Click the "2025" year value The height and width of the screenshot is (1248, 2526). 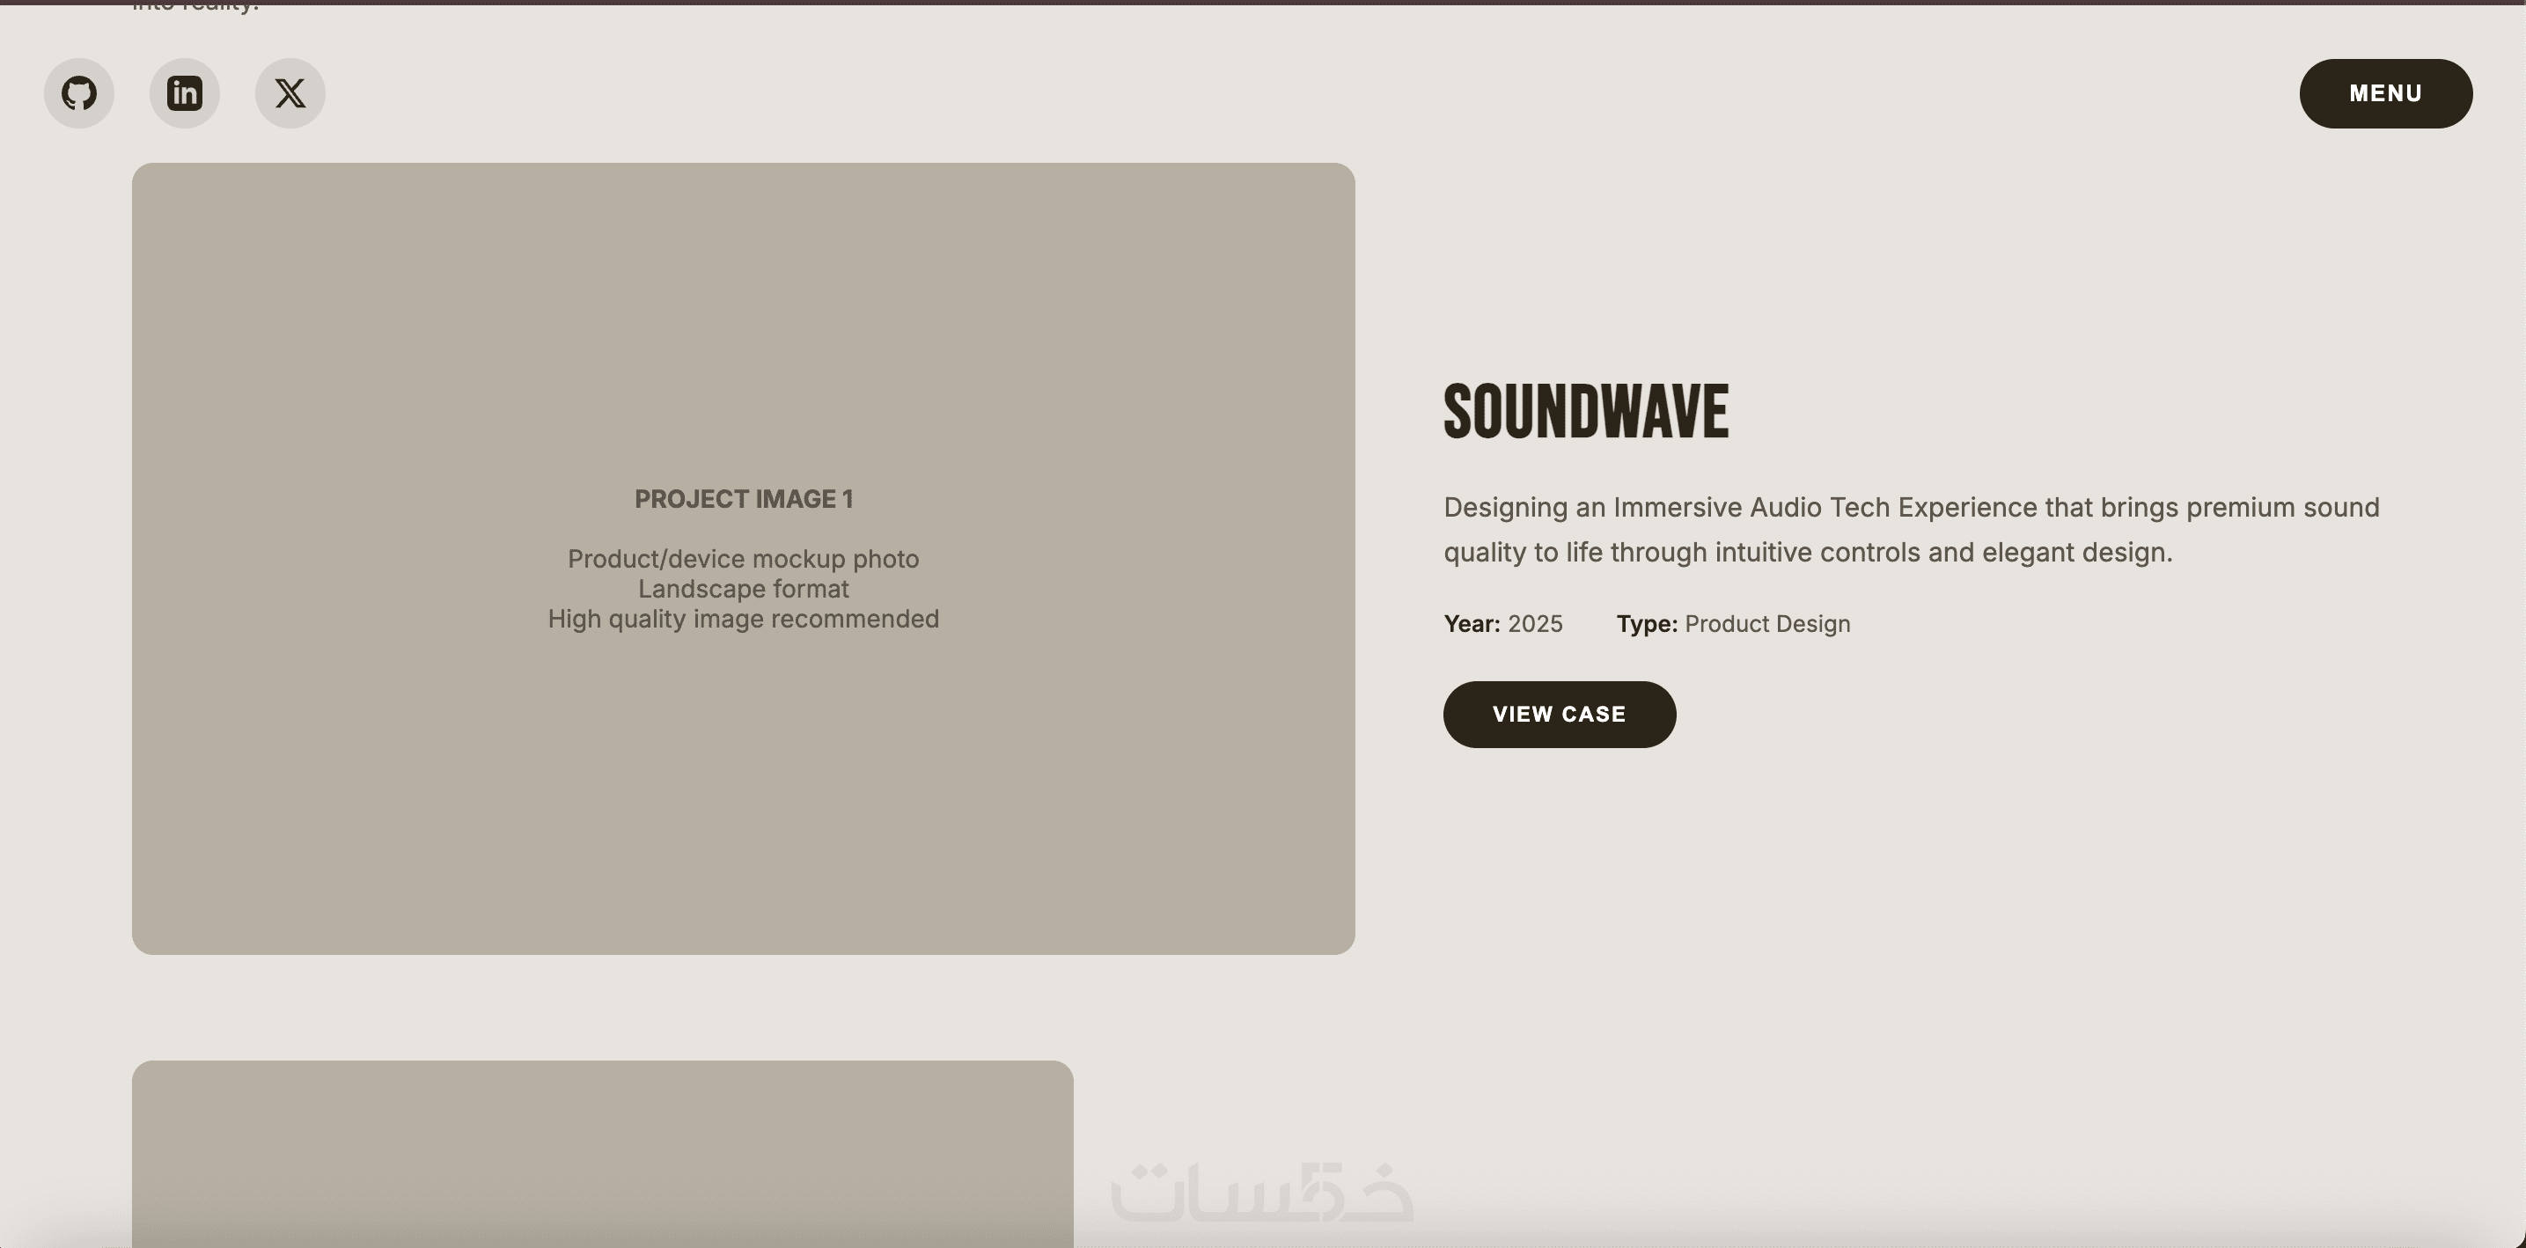[1535, 625]
